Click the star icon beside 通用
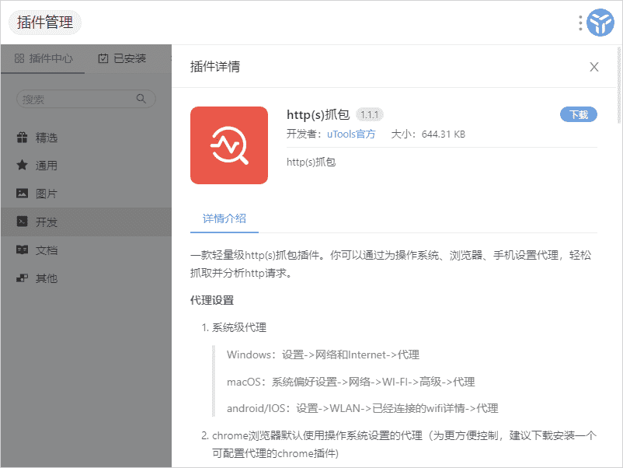 tap(23, 166)
